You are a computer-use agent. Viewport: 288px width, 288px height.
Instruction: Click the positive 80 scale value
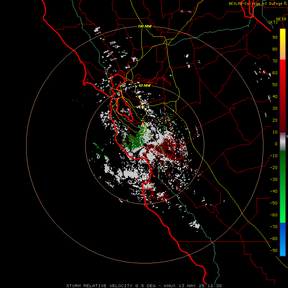[275, 49]
